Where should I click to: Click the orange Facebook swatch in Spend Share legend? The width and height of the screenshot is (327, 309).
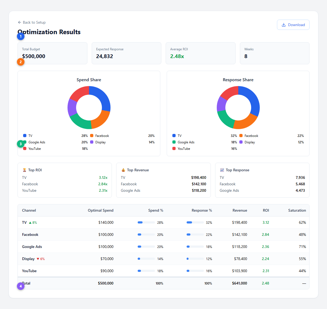(92, 136)
